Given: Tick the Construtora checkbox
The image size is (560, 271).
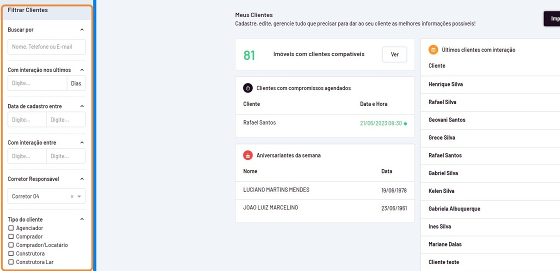Looking at the screenshot, I should pos(11,253).
